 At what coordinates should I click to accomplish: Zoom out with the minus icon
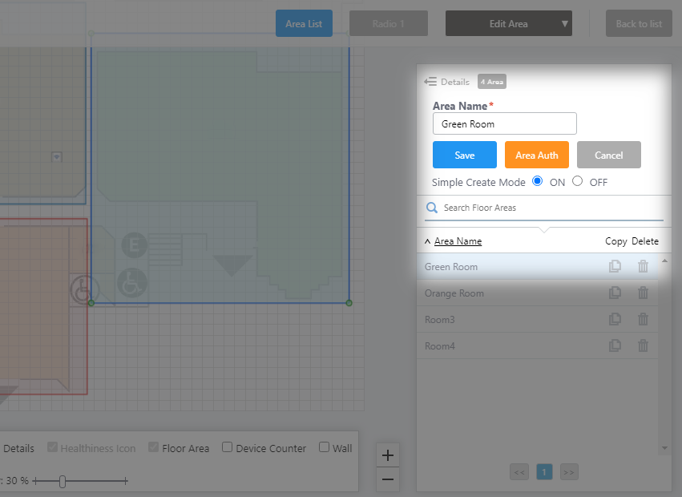point(388,479)
